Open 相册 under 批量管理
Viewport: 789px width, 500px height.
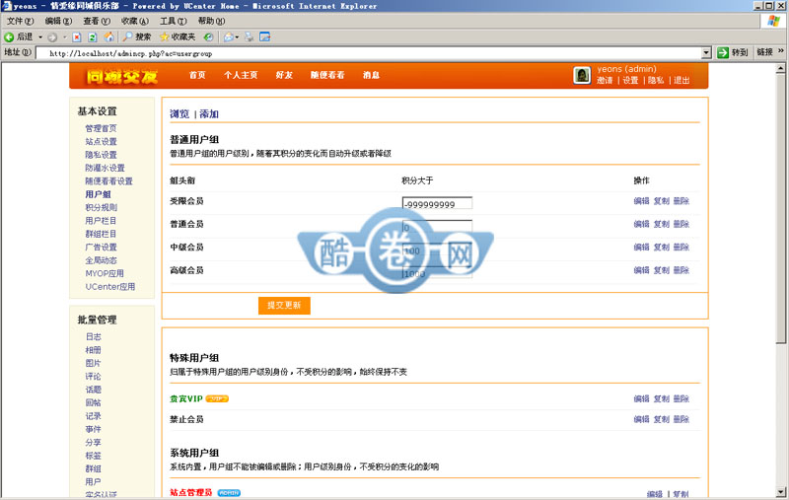(x=93, y=350)
